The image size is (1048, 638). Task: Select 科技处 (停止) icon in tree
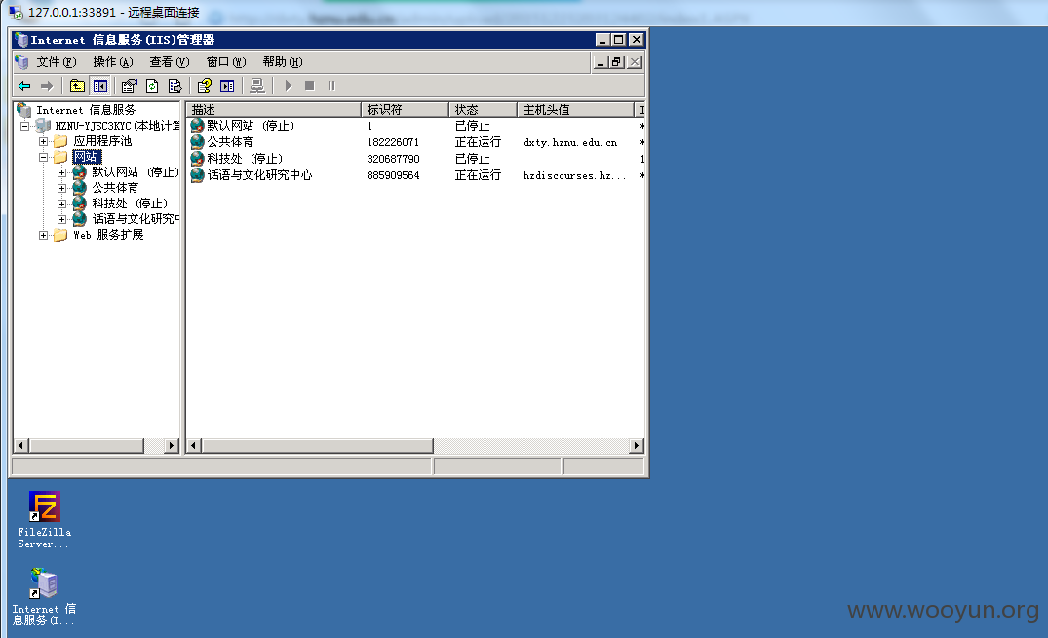80,204
